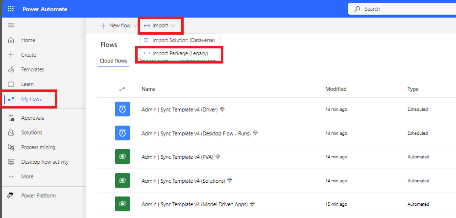Viewport: 456px width, 218px height.
Task: Open the Import dropdown menu
Action: [x=160, y=26]
